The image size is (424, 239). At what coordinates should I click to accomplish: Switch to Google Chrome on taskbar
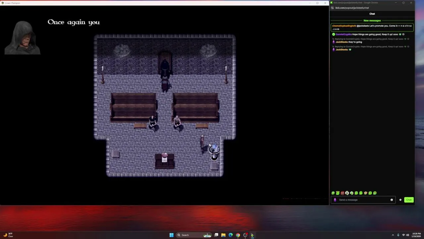[238, 235]
